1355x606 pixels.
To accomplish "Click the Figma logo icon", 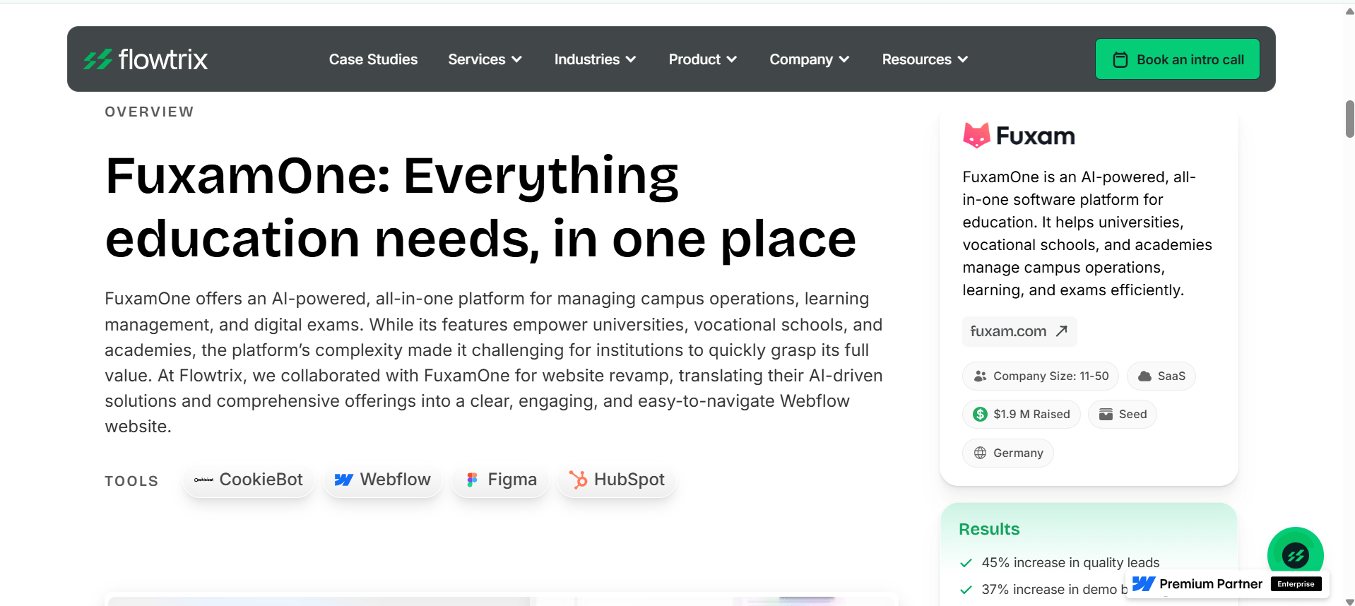I will pyautogui.click(x=472, y=480).
